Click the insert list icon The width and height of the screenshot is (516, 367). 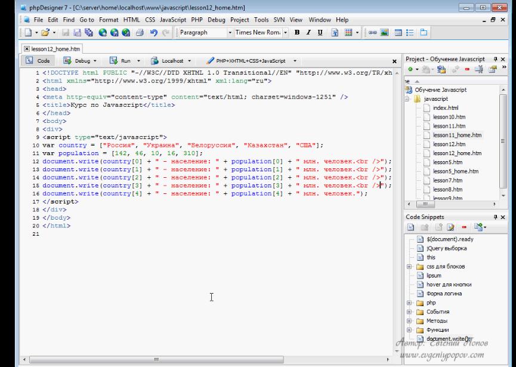coord(410,32)
